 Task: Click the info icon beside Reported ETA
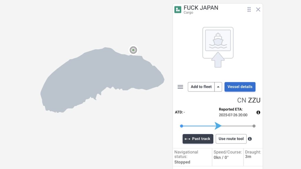pos(258,112)
